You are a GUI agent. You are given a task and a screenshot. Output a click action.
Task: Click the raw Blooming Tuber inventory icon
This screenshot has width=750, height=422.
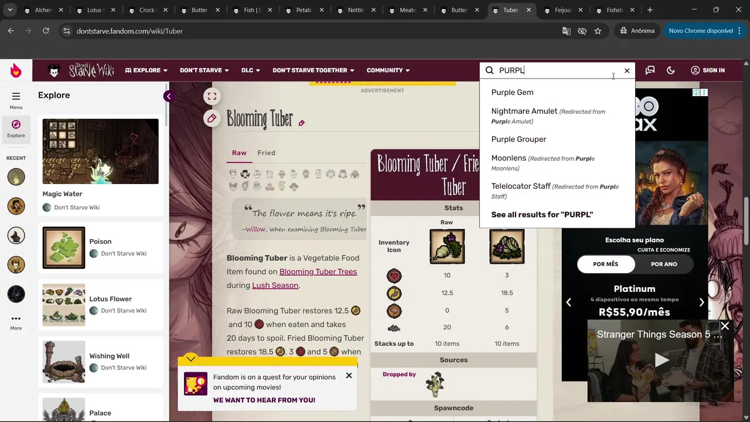tap(446, 246)
